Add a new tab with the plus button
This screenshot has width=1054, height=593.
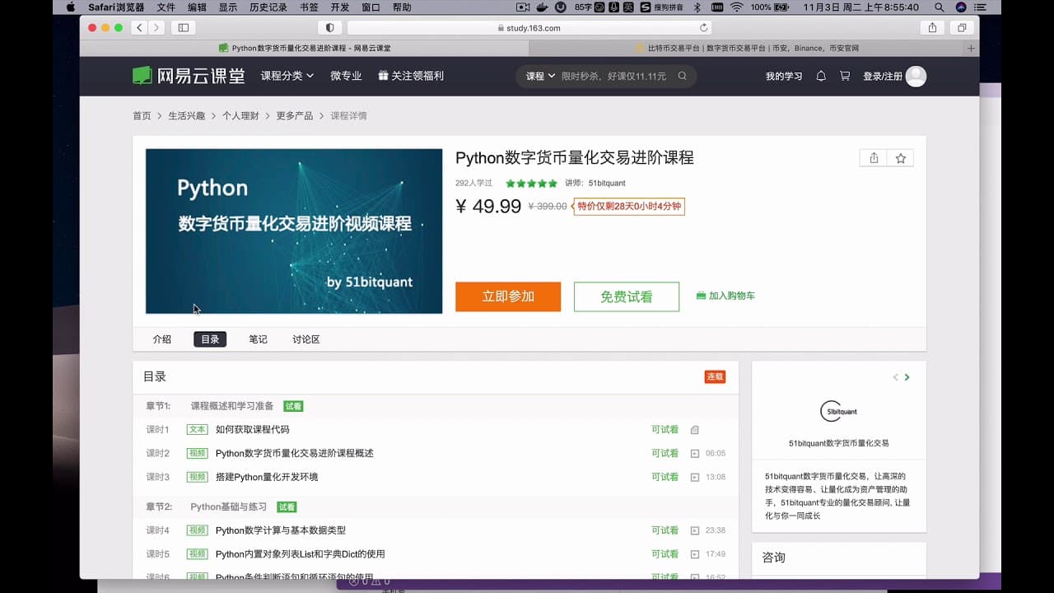point(971,48)
